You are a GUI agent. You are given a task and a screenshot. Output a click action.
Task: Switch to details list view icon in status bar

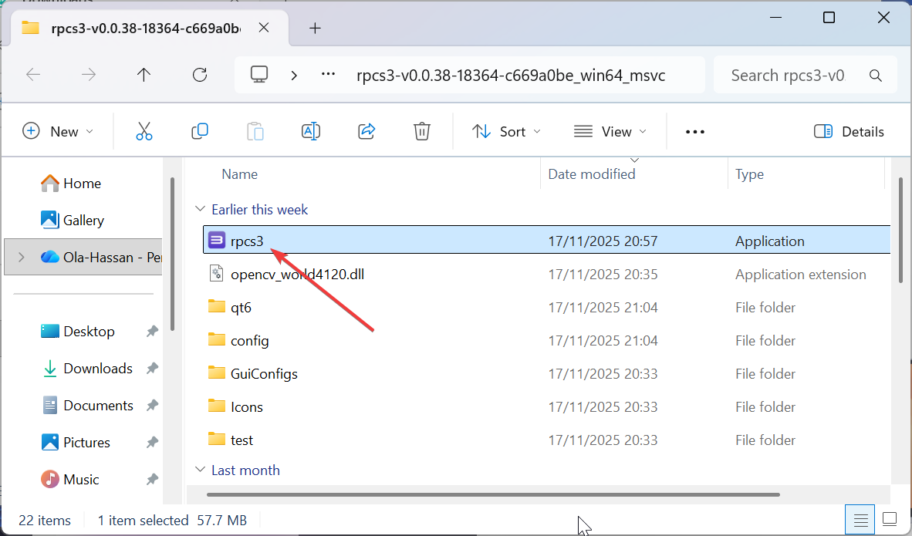pyautogui.click(x=860, y=519)
